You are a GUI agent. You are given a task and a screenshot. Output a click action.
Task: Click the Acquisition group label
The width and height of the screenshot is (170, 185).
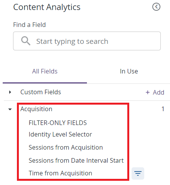point(36,109)
